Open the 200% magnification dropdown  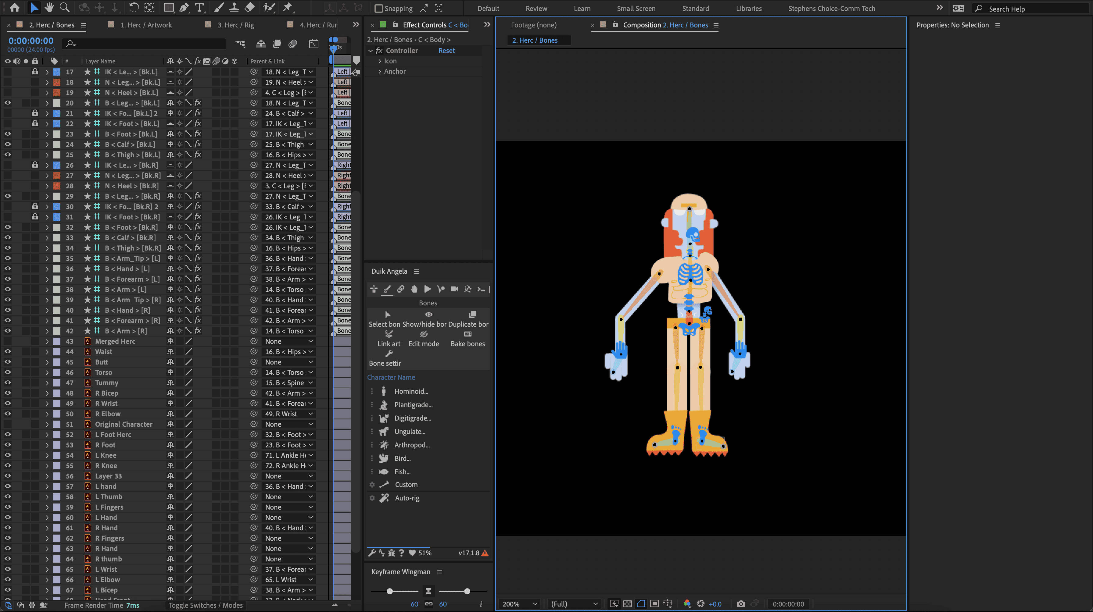(520, 604)
